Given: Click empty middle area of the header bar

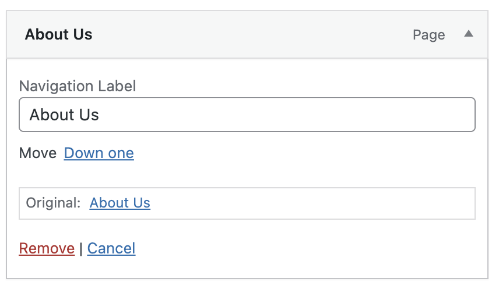Looking at the screenshot, I should (251, 35).
